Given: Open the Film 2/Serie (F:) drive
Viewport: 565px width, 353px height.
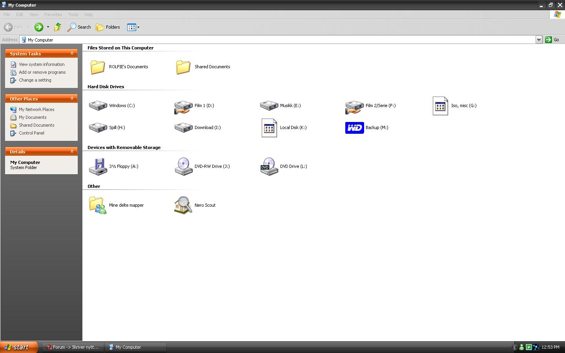Looking at the screenshot, I should tap(354, 106).
